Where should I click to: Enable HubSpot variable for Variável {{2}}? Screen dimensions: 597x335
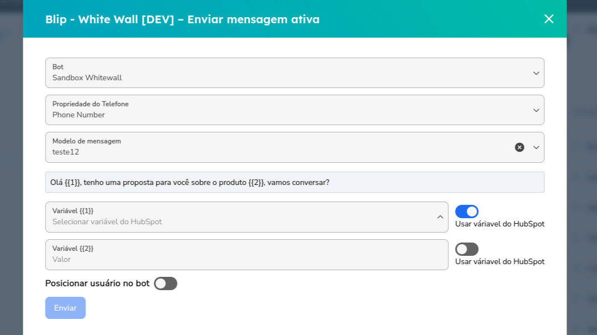pos(467,249)
